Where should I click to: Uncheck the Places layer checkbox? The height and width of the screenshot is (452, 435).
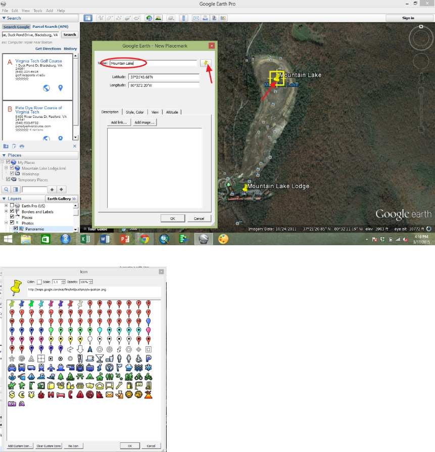tap(12, 217)
